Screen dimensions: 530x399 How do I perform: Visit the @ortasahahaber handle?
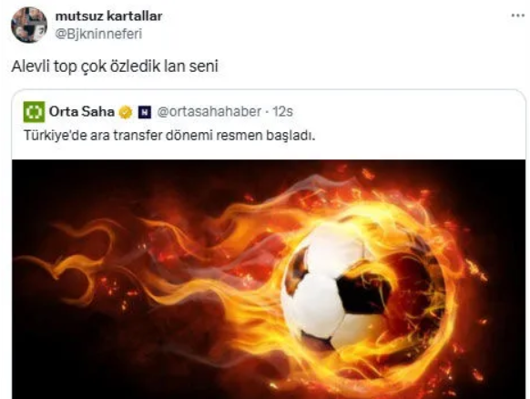click(x=209, y=111)
